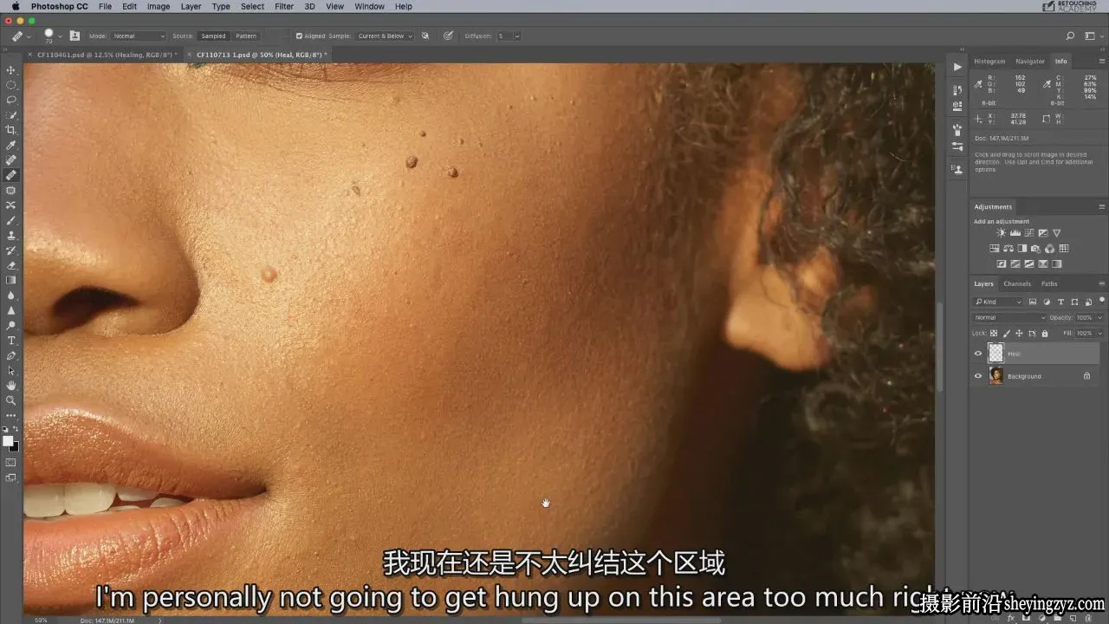This screenshot has height=624, width=1109.
Task: Select the Lasso tool
Action: pos(11,100)
